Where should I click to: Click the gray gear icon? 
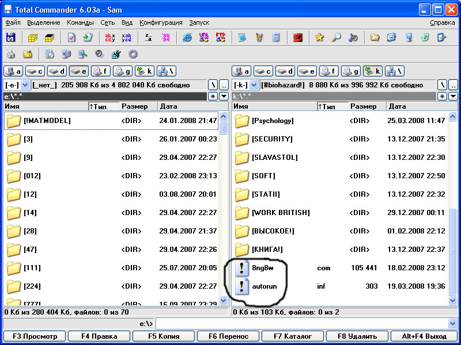pos(133,55)
